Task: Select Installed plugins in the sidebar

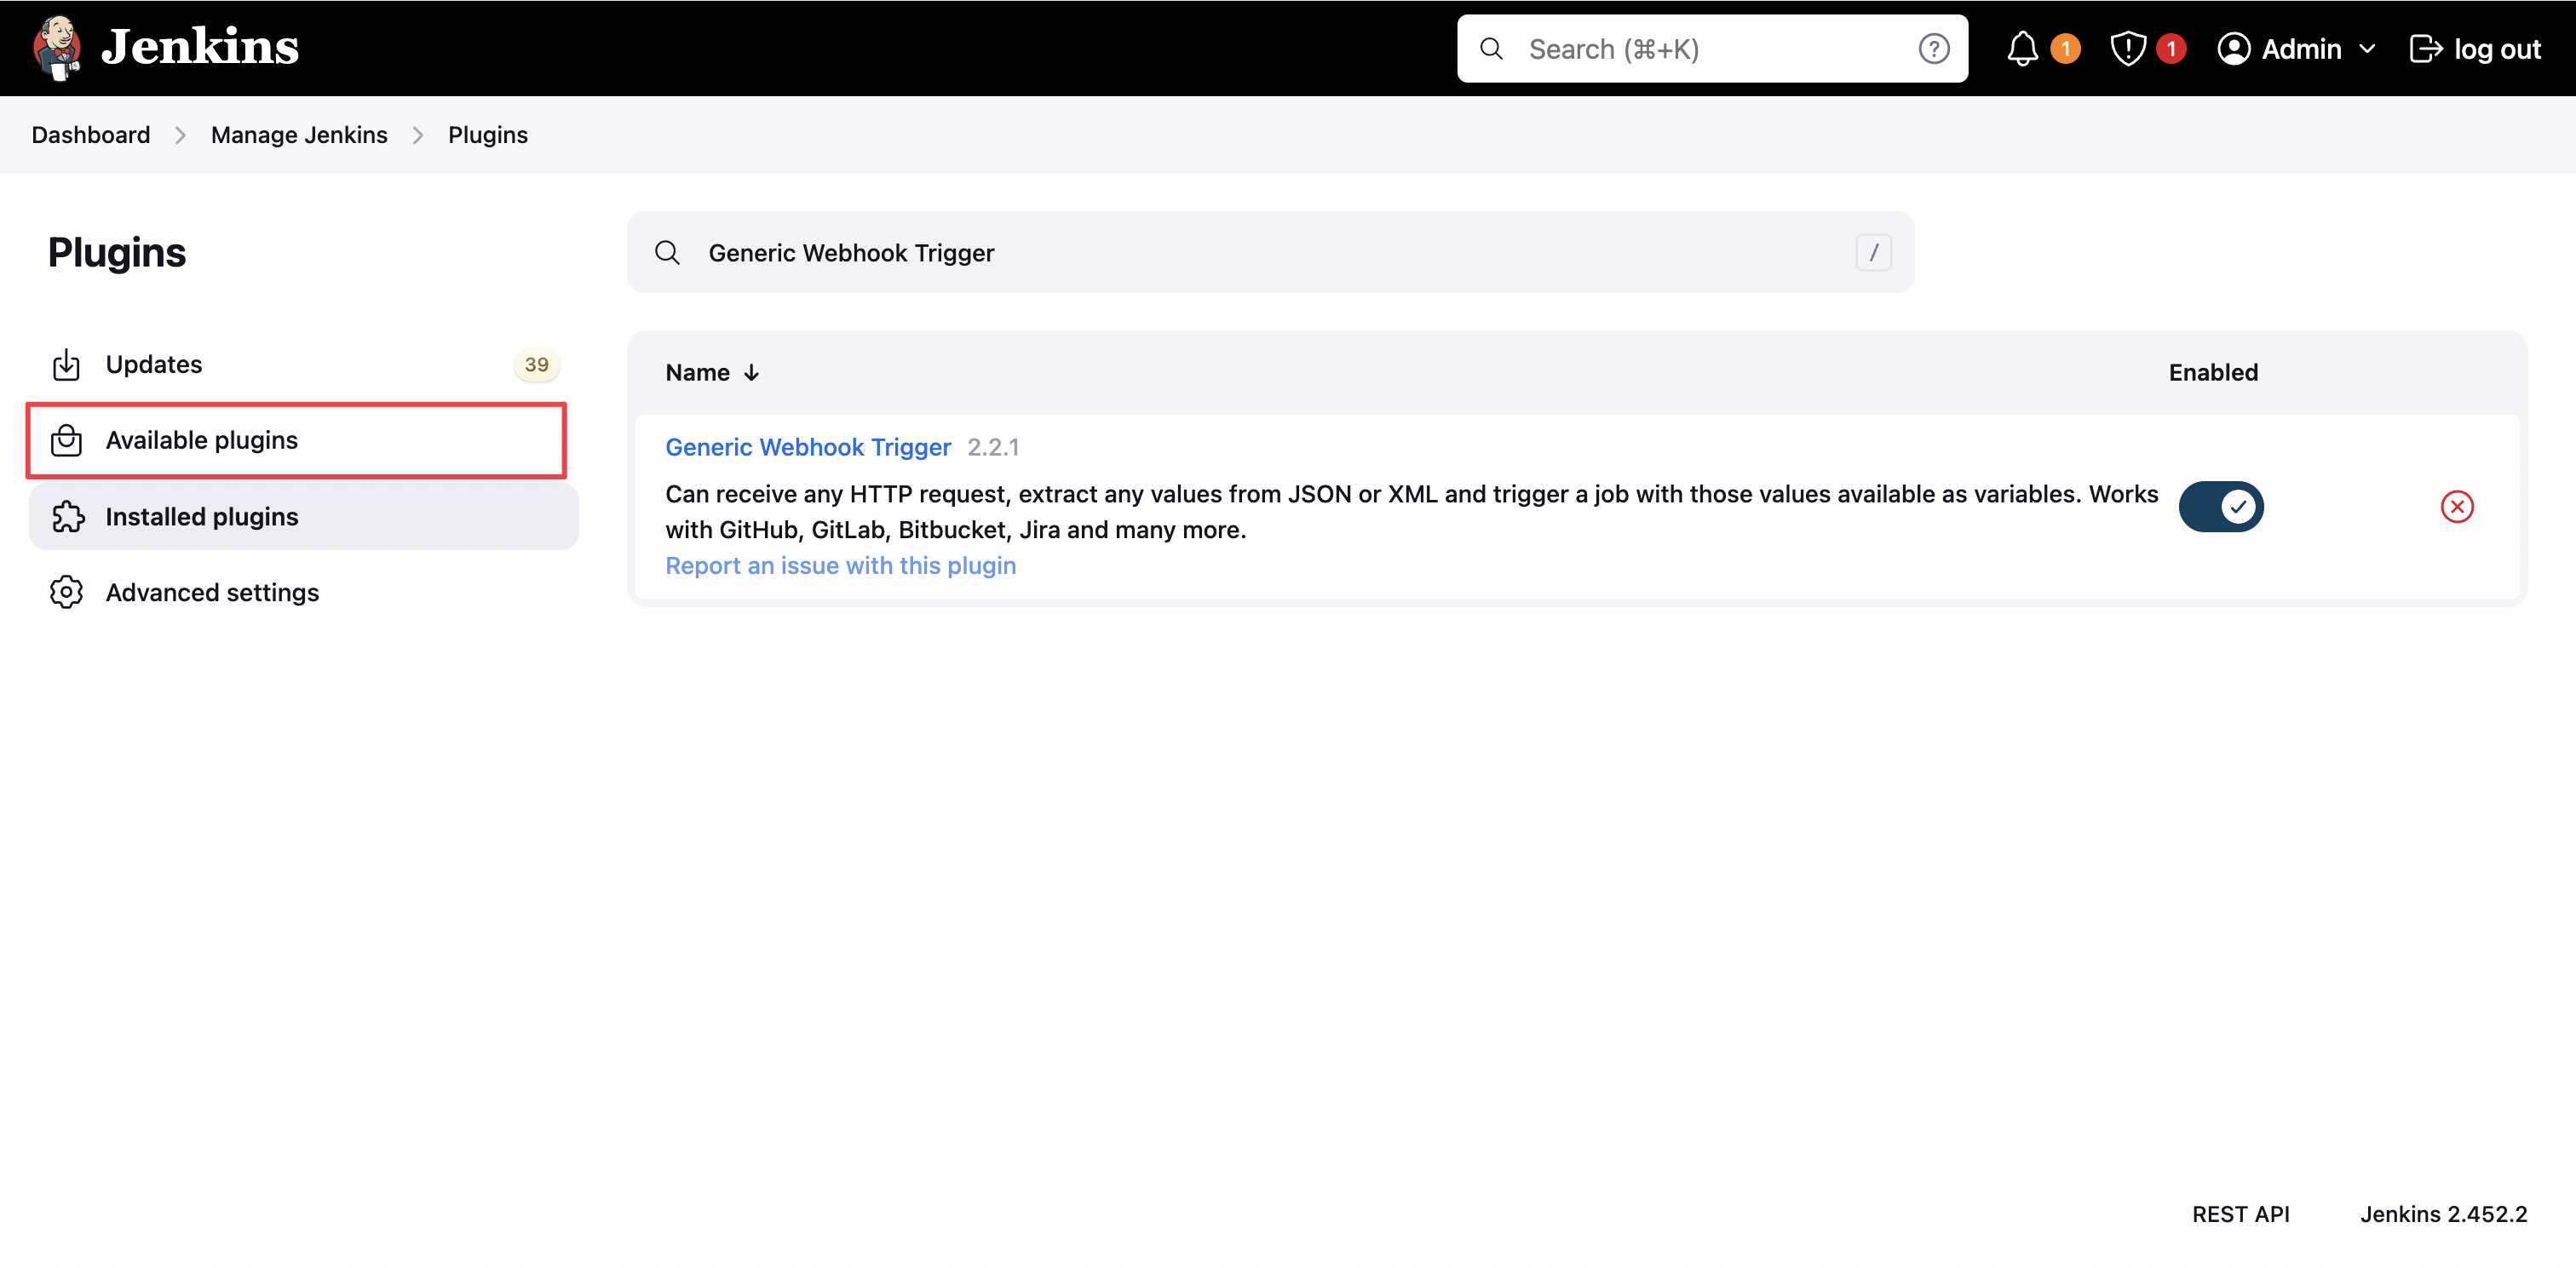Action: (x=201, y=516)
